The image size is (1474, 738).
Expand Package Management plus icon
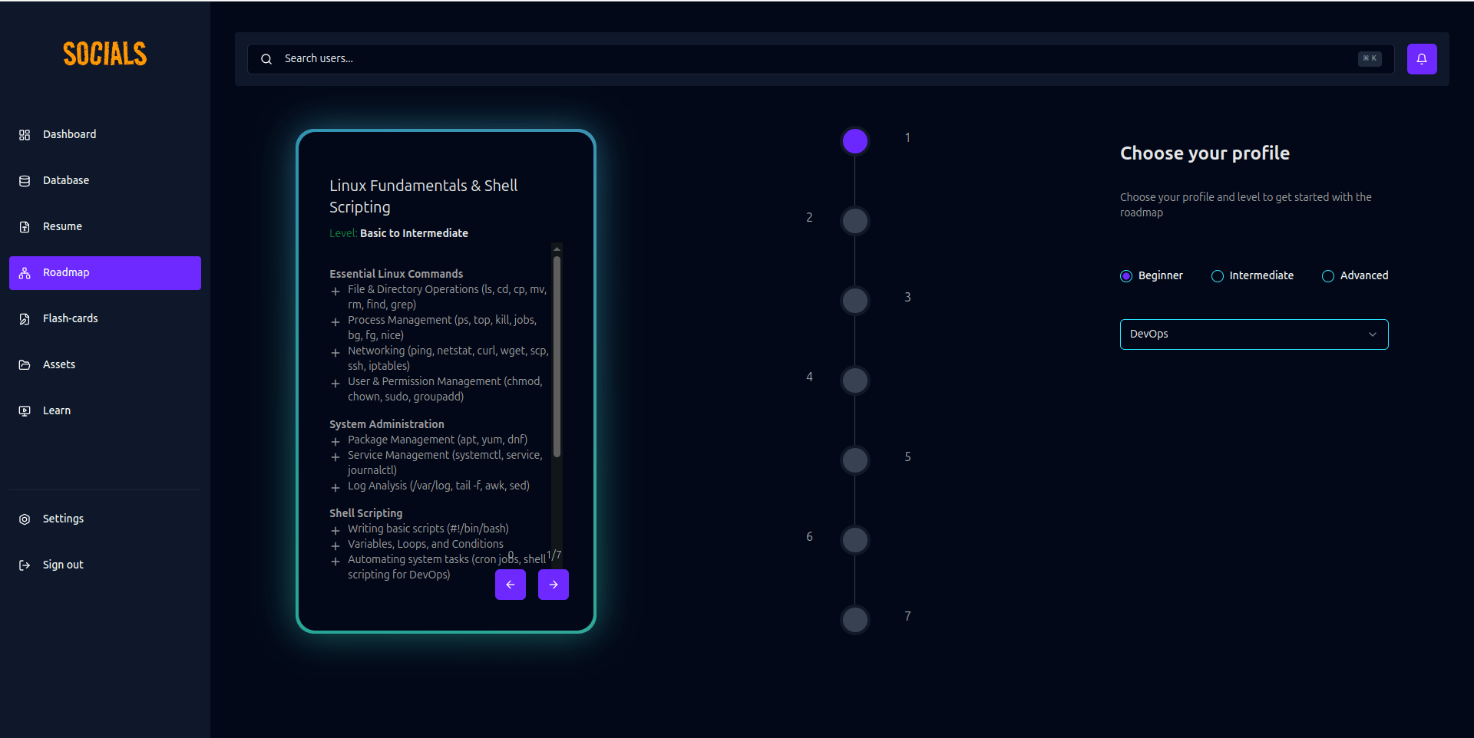[x=335, y=442]
